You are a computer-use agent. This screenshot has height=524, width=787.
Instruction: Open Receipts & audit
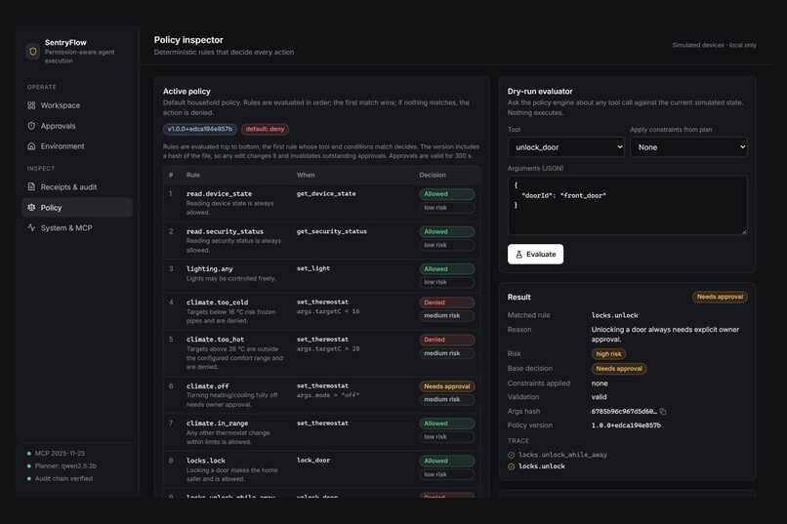tap(77, 187)
